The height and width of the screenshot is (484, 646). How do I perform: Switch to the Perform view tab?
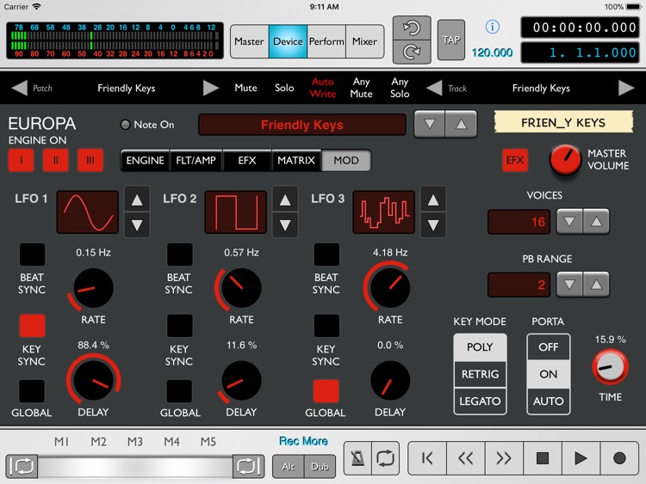(326, 41)
